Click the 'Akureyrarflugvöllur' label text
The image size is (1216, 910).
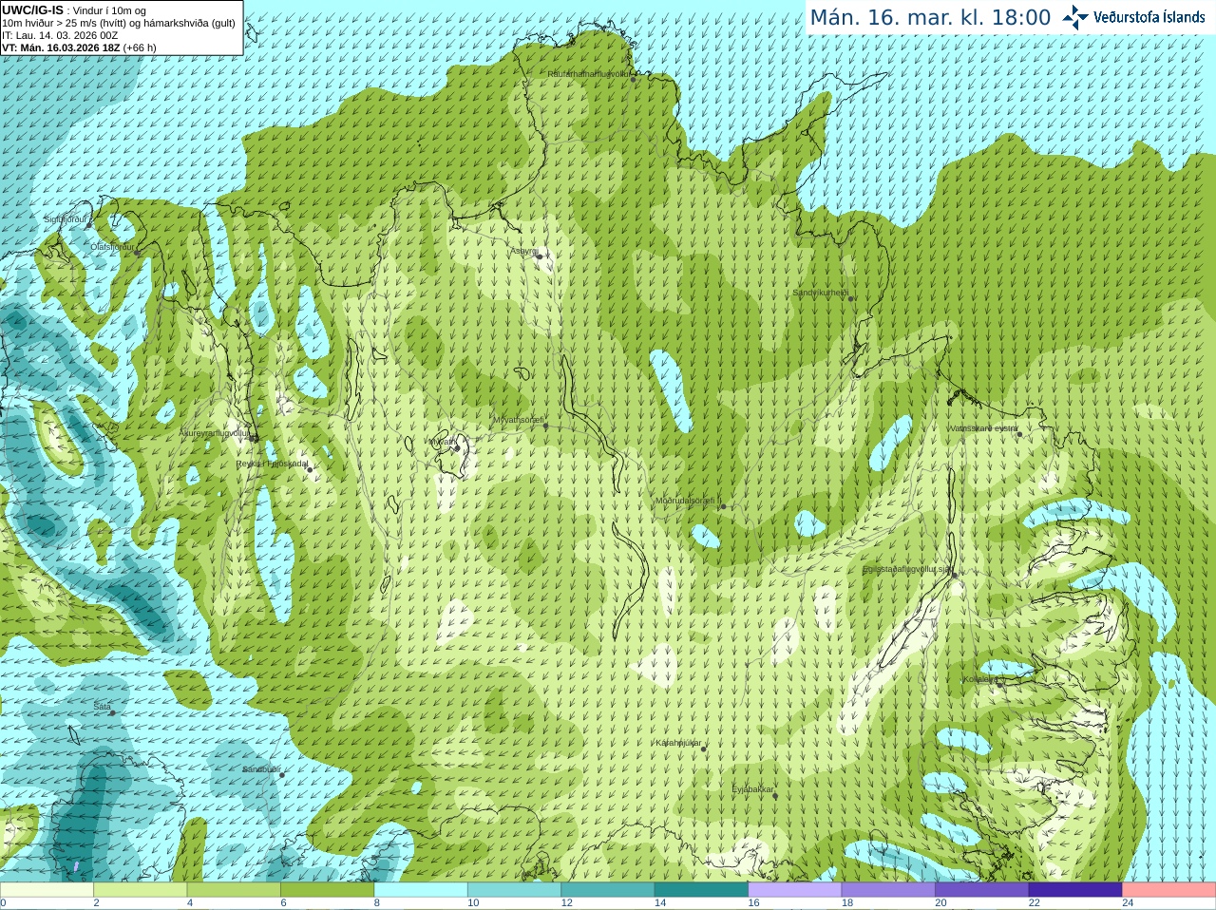tap(215, 432)
